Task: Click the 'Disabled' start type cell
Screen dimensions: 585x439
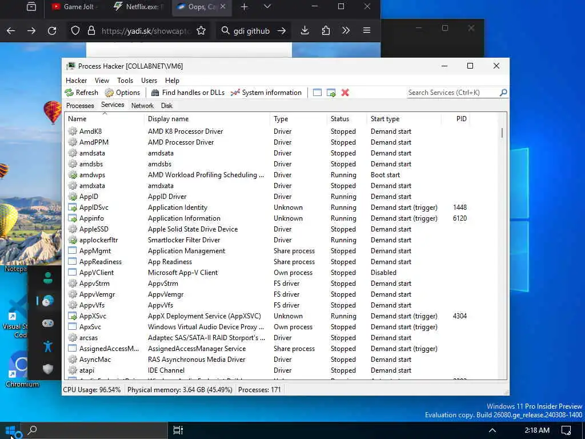Action: point(383,273)
